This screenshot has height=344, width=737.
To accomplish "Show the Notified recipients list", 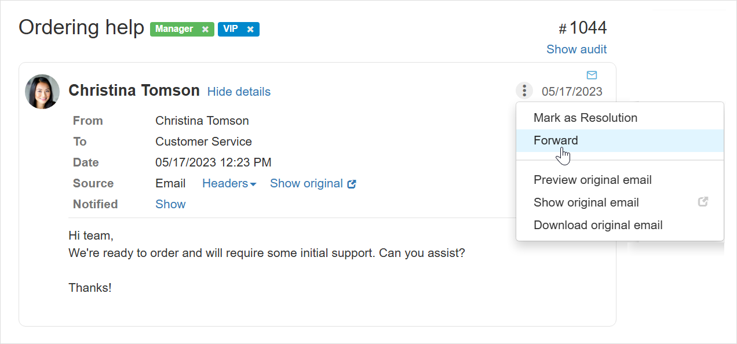I will click(170, 204).
